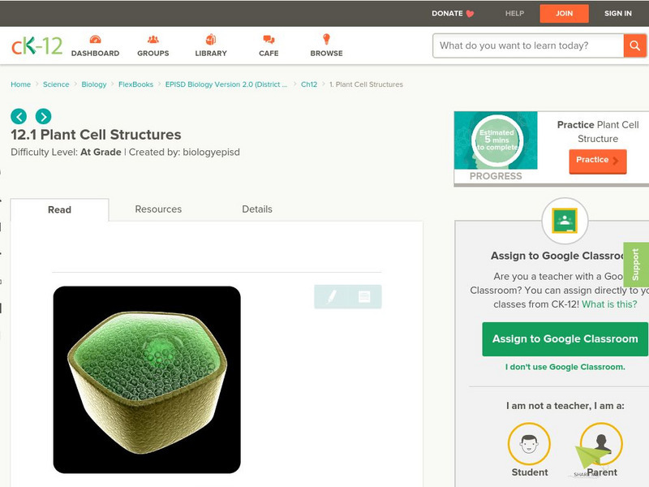Click the Difficulty Level: At Grade text
649x487 pixels.
[x=66, y=152]
